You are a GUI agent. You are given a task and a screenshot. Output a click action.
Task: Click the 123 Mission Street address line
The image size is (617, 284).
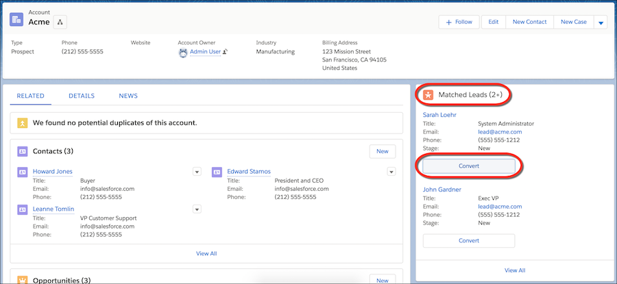[347, 51]
